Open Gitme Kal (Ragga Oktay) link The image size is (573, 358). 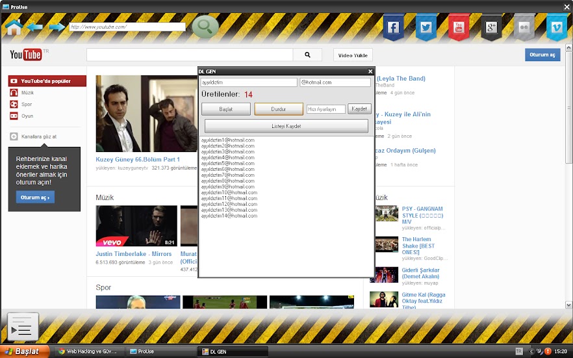[x=424, y=301]
